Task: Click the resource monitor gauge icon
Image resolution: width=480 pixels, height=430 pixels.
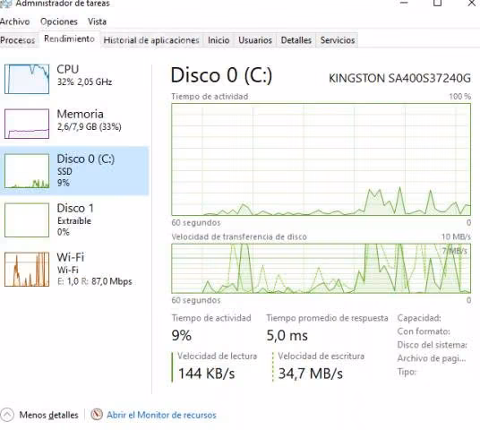Action: tap(97, 415)
